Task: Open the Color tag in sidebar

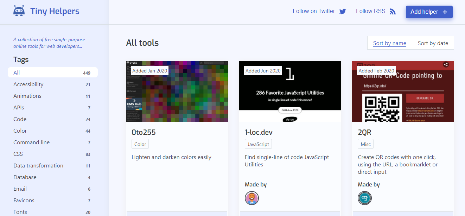Action: 20,131
